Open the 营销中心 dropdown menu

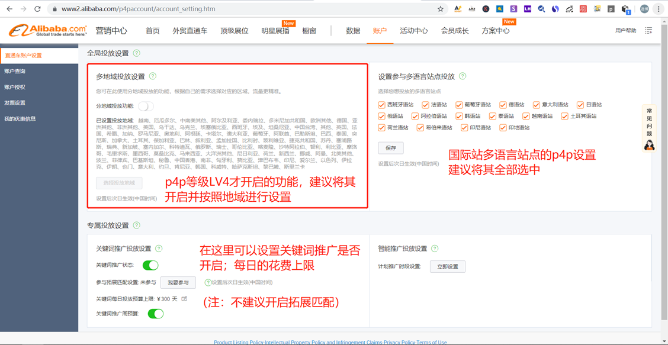click(112, 30)
